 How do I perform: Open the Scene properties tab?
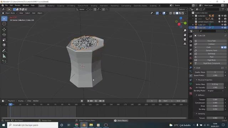(x=191, y=54)
